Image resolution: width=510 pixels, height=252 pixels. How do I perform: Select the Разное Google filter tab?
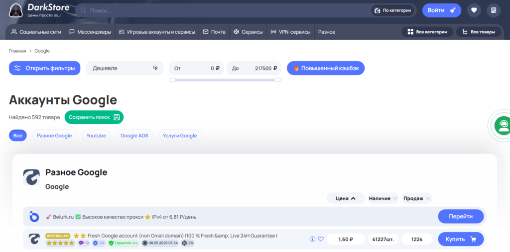pos(54,135)
